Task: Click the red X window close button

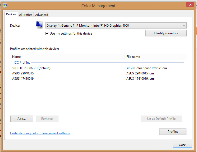Action: click(x=190, y=5)
